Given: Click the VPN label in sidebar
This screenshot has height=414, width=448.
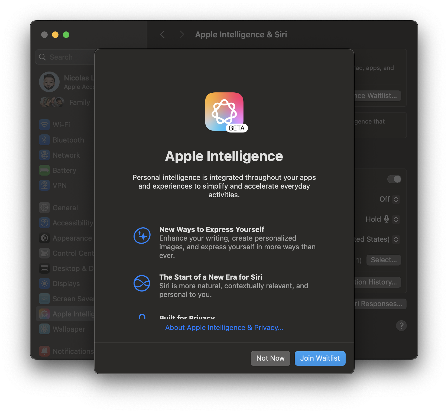Looking at the screenshot, I should (60, 185).
